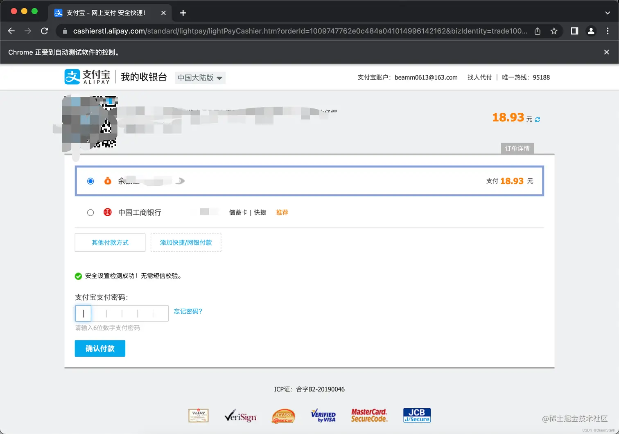The height and width of the screenshot is (434, 619).
Task: Click the payment password input field
Action: pyautogui.click(x=122, y=313)
